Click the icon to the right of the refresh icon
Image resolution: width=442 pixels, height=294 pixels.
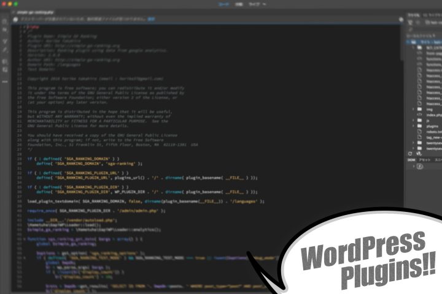coord(419,154)
